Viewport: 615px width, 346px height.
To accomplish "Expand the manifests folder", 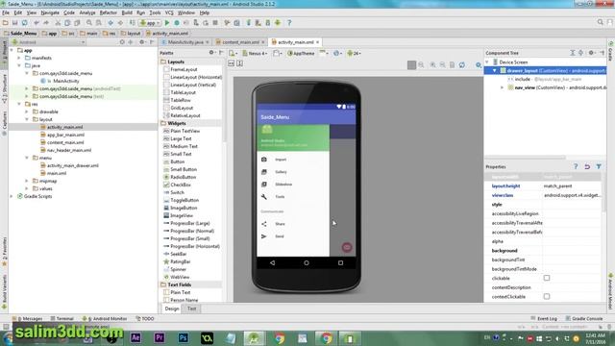I will pyautogui.click(x=19, y=58).
